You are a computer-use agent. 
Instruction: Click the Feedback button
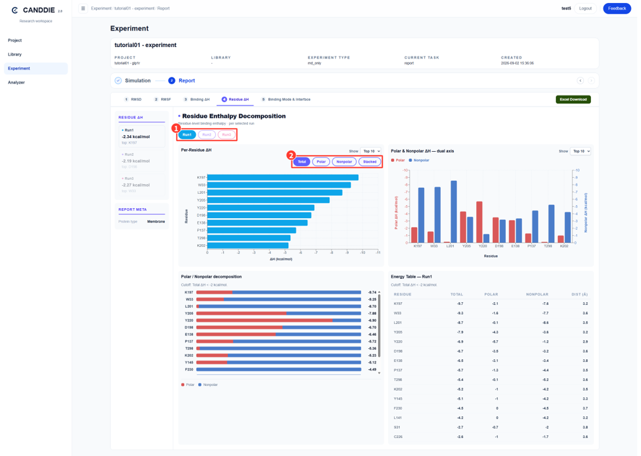(616, 8)
